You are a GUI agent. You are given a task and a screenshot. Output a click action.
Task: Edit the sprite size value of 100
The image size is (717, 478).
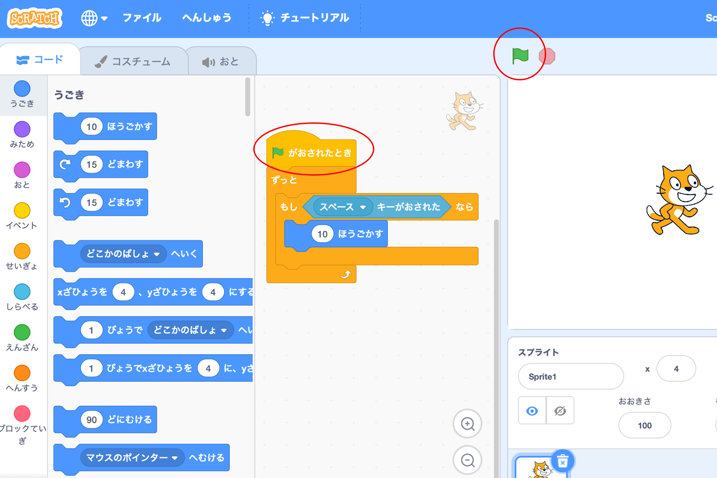click(x=644, y=425)
